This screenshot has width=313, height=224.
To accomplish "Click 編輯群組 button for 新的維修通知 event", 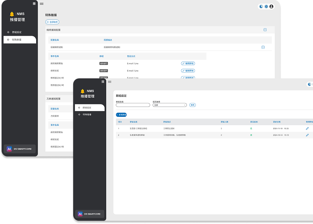I will (188, 63).
